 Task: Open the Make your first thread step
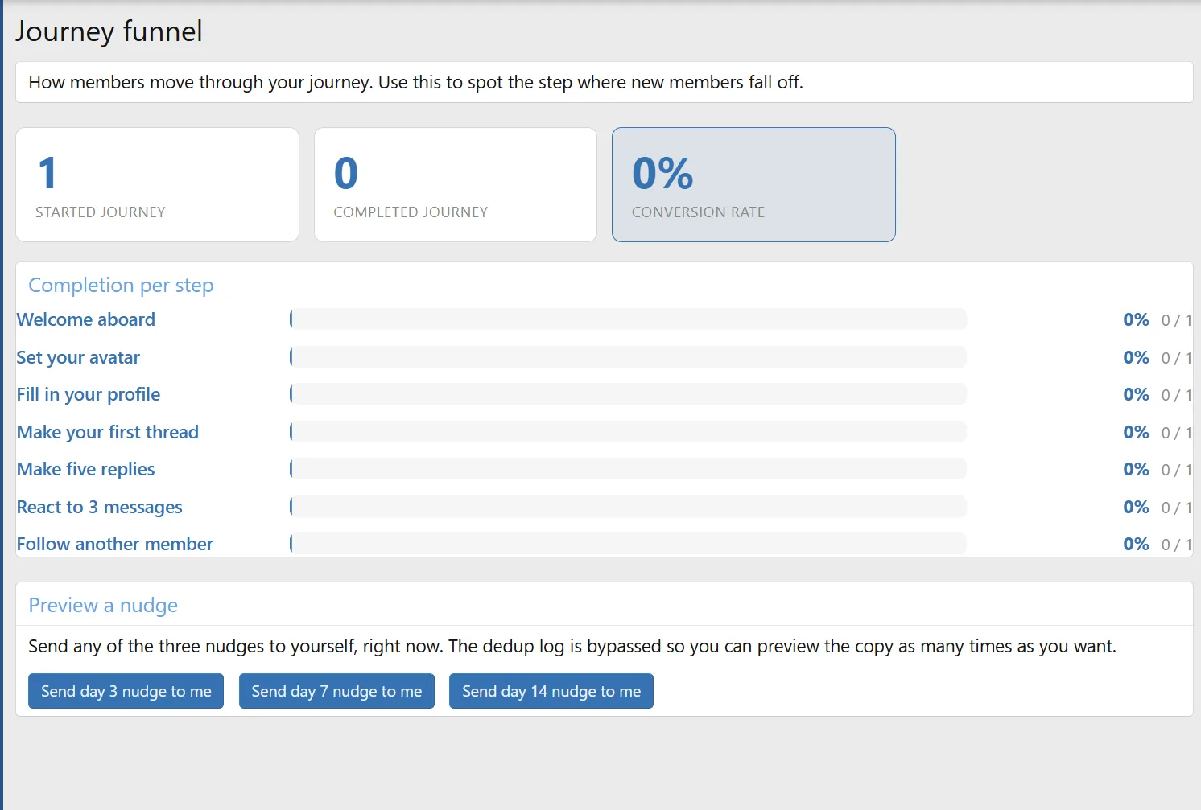click(x=108, y=432)
